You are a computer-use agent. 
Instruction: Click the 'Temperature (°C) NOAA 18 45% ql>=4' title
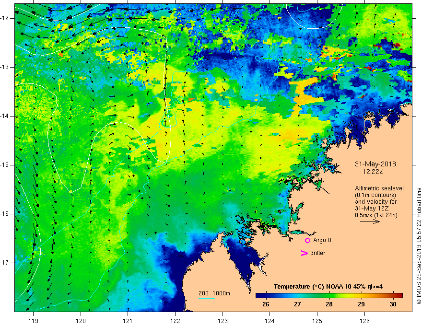click(328, 287)
